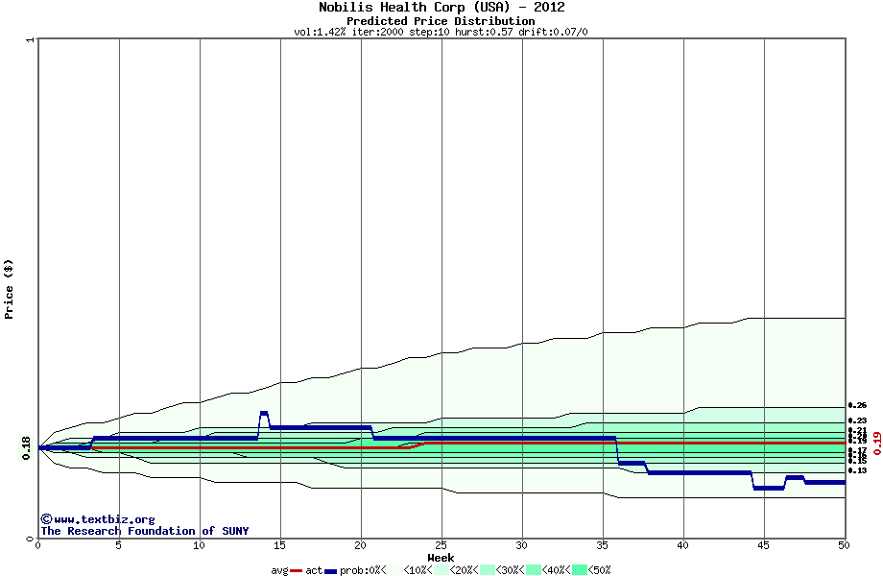Click the y-axis top tick label 1

(30, 40)
